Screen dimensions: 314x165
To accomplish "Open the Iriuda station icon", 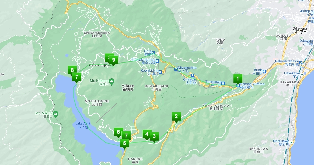I will (264, 71).
